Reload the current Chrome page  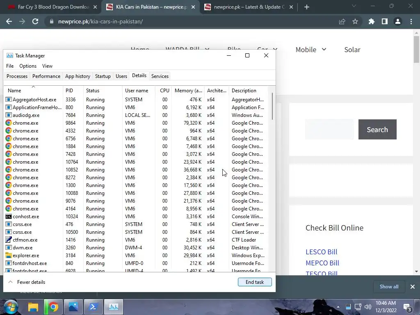tap(35, 21)
